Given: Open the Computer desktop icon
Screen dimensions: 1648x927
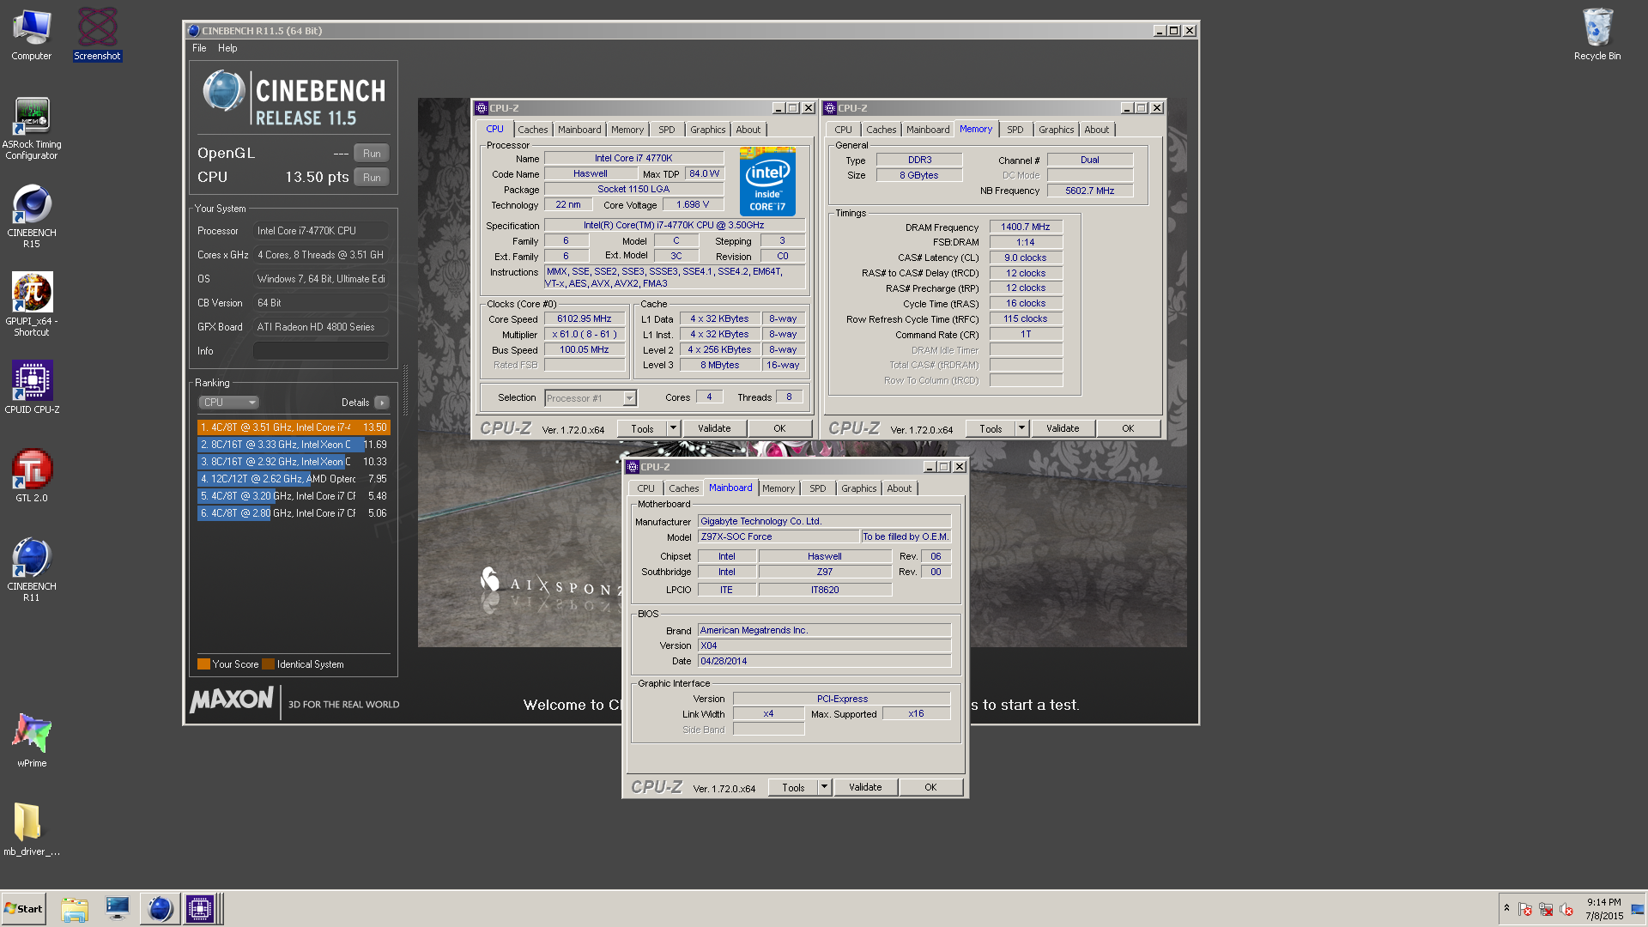Looking at the screenshot, I should tap(32, 35).
